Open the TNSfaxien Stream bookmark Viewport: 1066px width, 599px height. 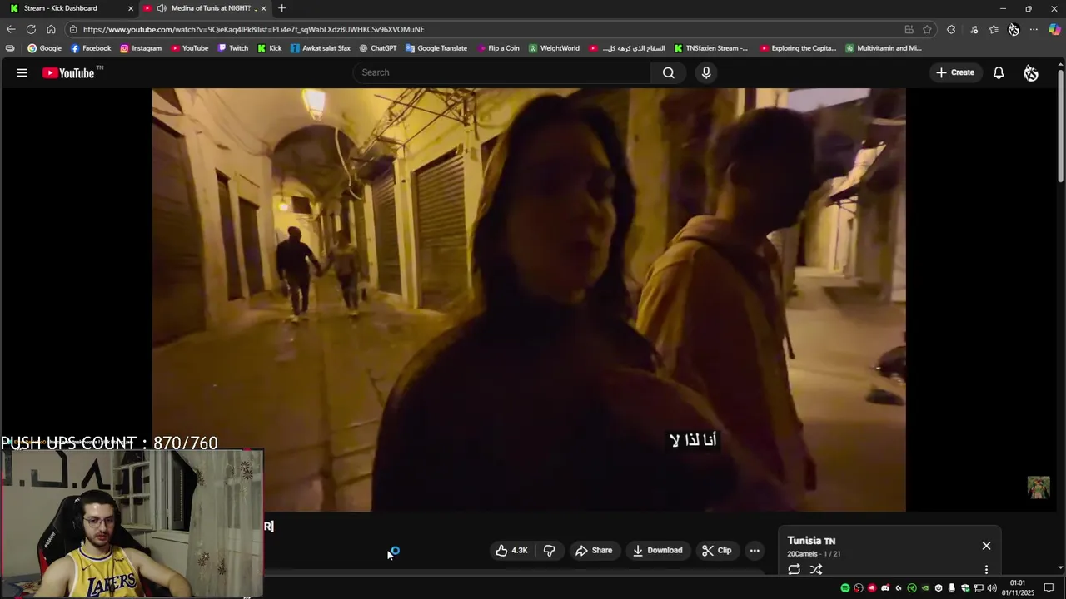[x=711, y=48]
